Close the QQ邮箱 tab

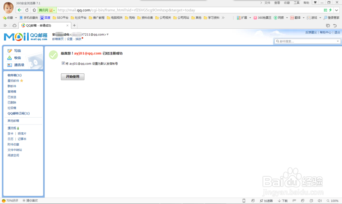pyautogui.click(x=67, y=26)
